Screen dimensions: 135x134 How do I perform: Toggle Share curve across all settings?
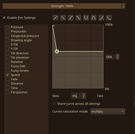(x=54, y=104)
